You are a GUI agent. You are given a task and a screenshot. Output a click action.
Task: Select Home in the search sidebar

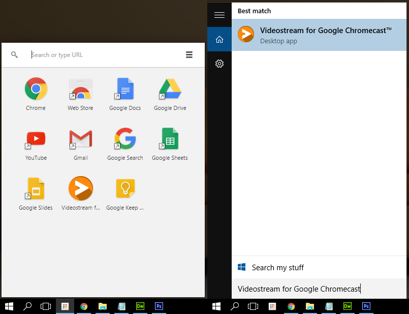(219, 39)
